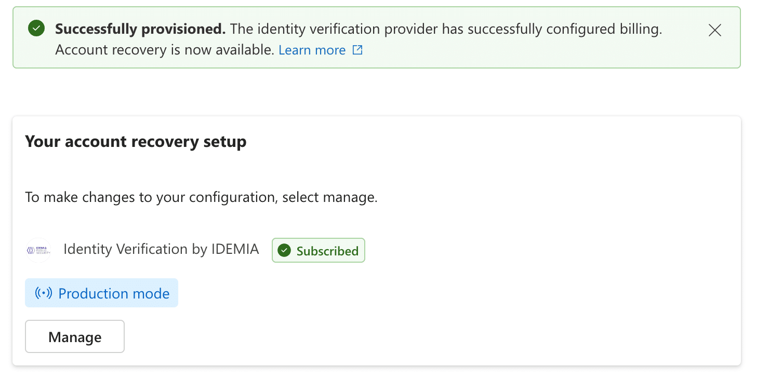Select the Your account recovery setup section

click(x=136, y=141)
